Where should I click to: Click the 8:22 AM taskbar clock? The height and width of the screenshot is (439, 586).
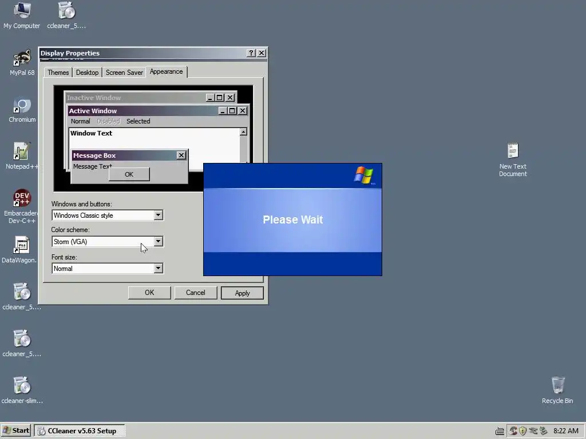tap(566, 431)
